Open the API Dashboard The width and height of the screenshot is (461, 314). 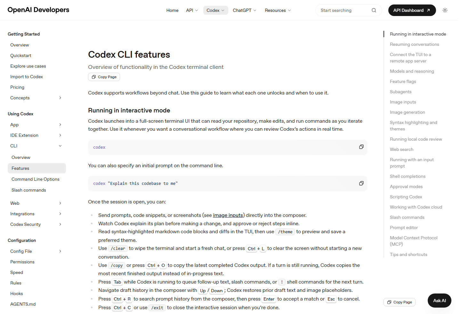412,10
